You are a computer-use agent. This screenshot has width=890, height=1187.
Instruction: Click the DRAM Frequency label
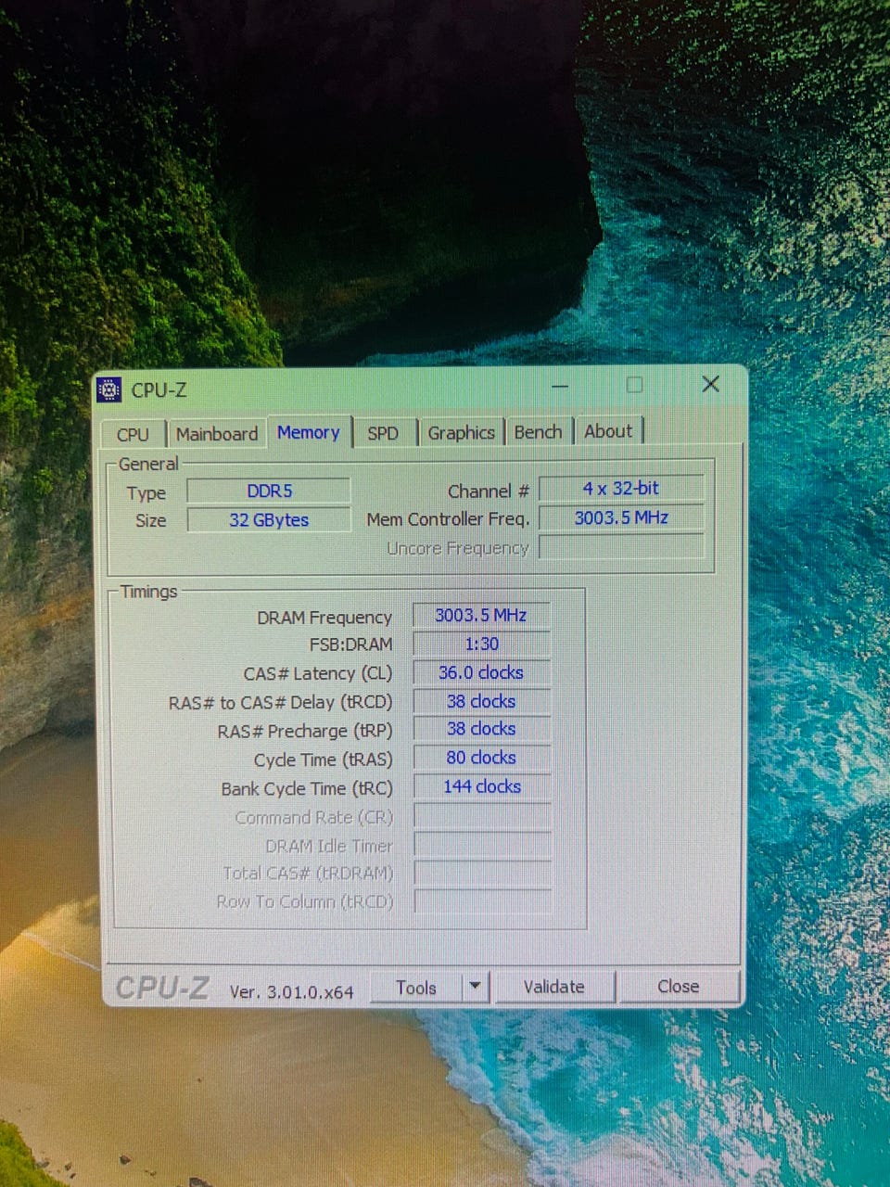coord(324,618)
